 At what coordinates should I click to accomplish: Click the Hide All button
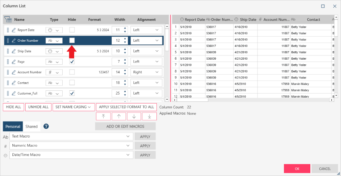tap(14, 107)
